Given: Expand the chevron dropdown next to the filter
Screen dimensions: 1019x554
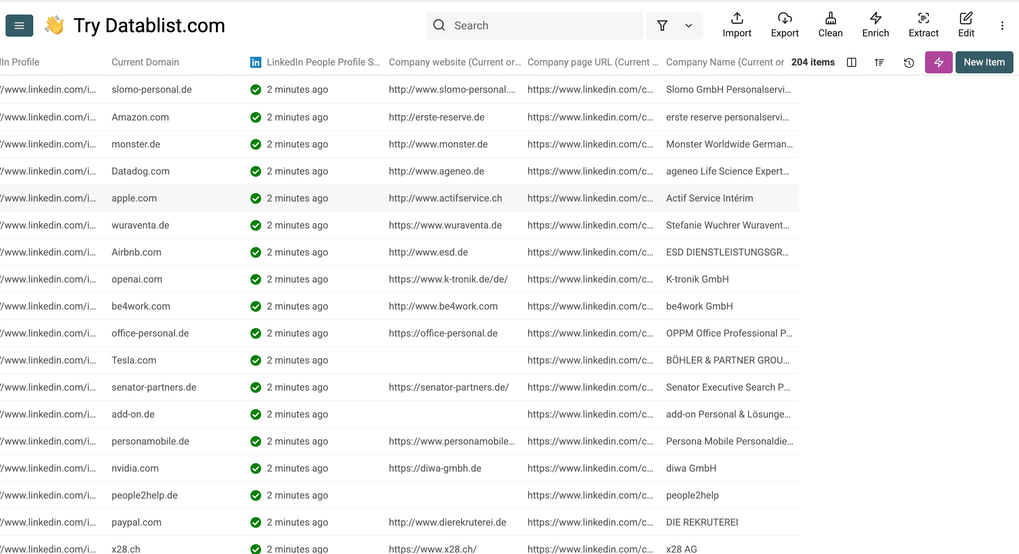Looking at the screenshot, I should (688, 25).
